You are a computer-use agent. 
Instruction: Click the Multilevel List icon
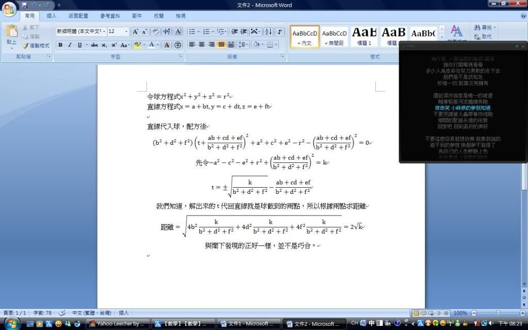point(222,31)
